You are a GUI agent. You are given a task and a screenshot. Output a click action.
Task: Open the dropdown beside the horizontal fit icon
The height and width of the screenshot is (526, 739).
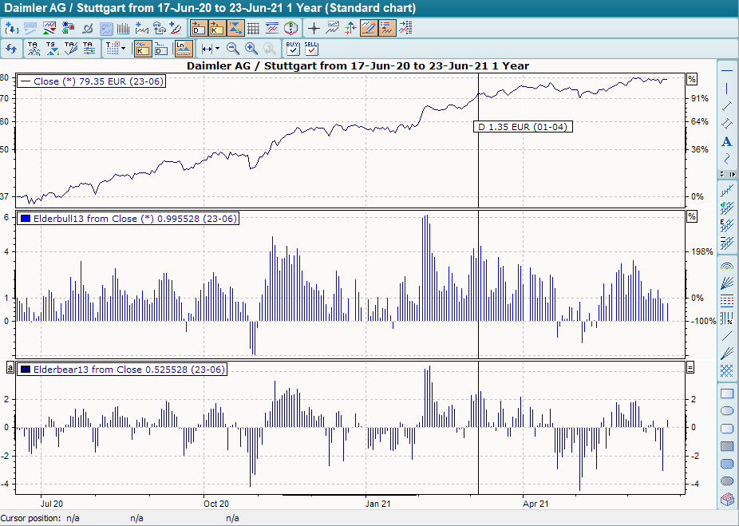216,48
